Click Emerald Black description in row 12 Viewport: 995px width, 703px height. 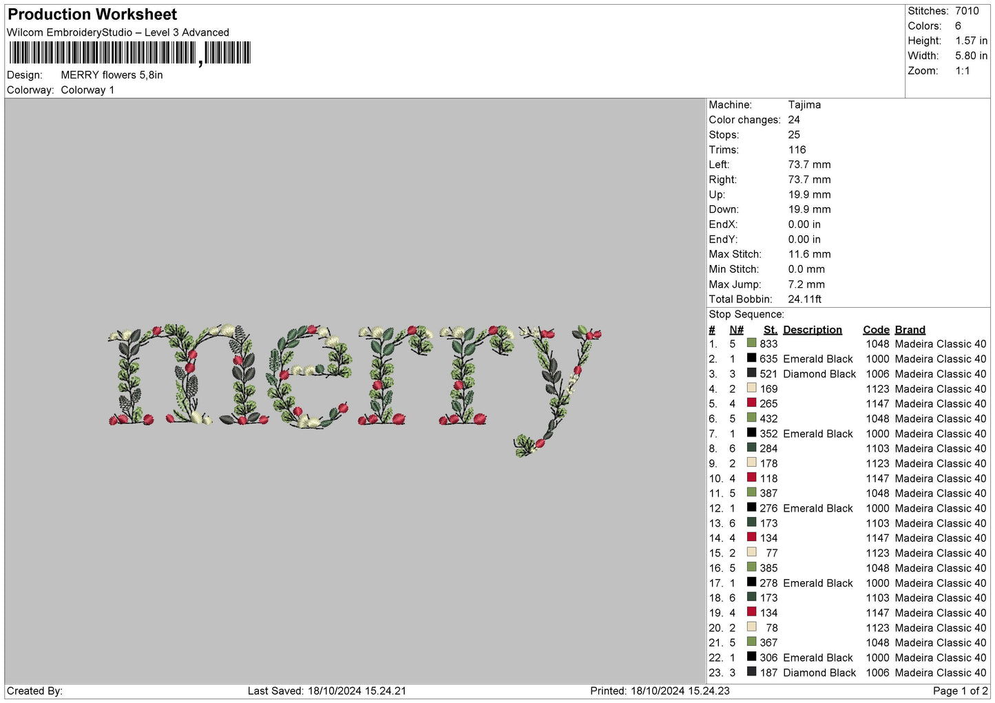click(x=818, y=508)
